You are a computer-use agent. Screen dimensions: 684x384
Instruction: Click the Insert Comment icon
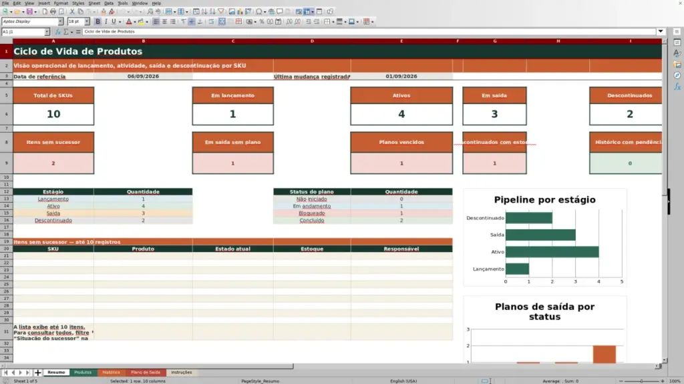280,11
